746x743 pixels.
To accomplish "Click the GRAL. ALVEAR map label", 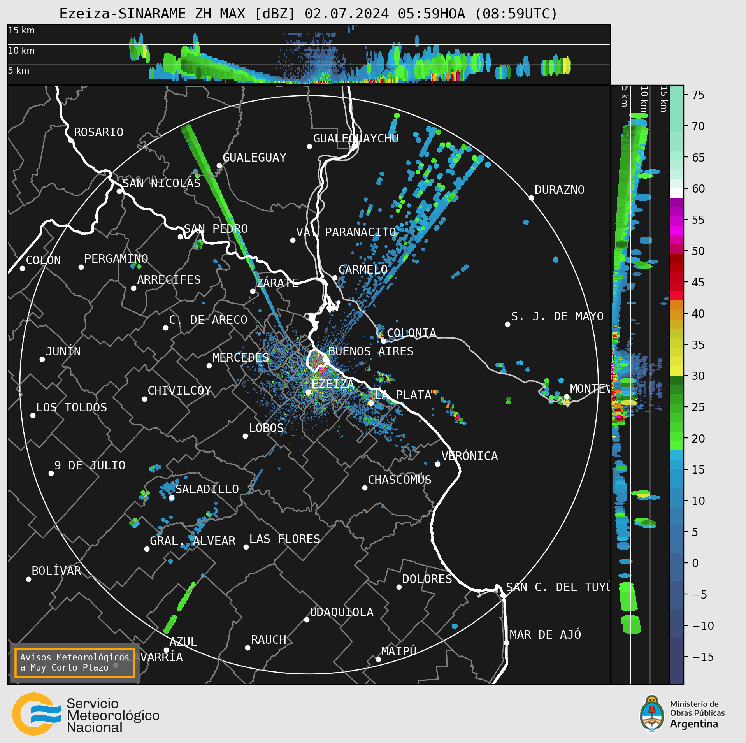I will click(193, 541).
